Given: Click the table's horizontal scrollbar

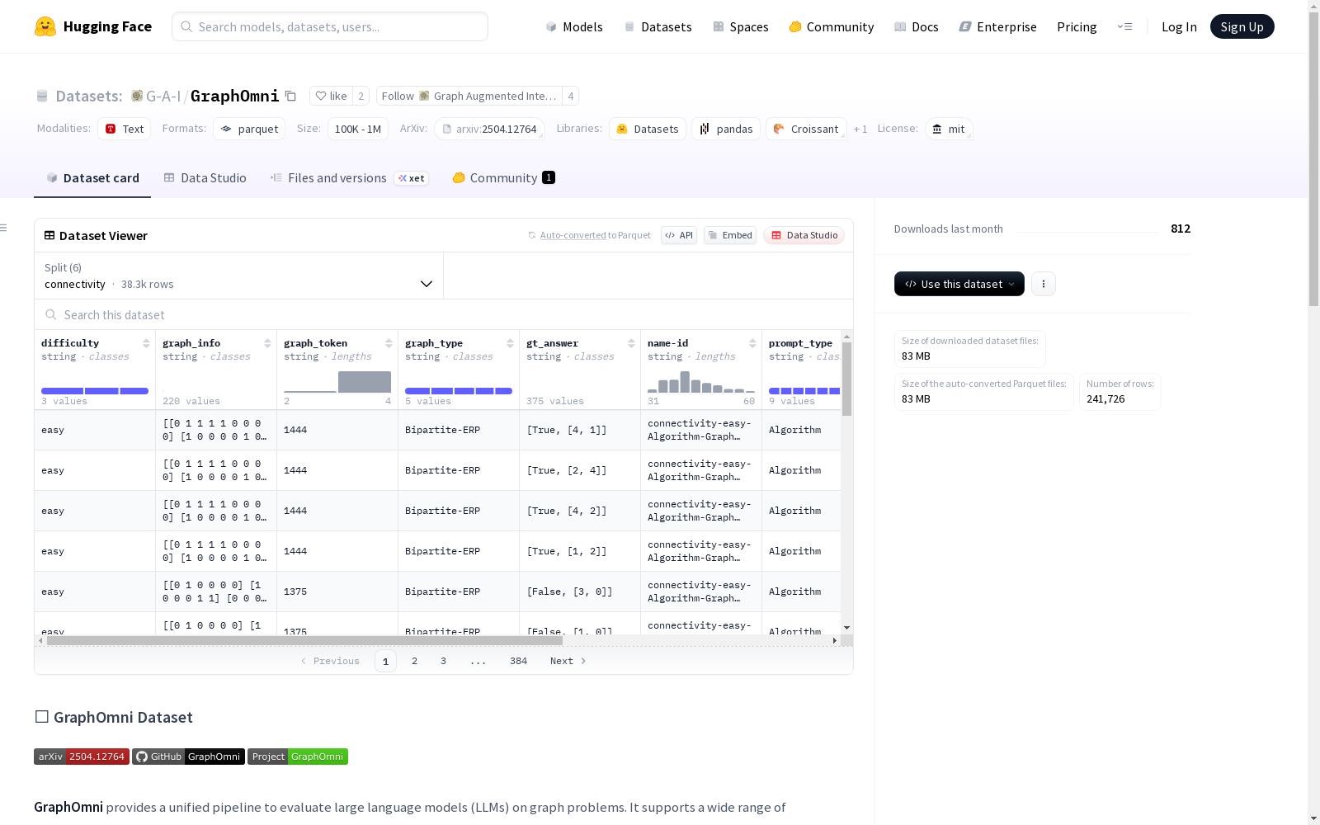Looking at the screenshot, I should (x=304, y=640).
